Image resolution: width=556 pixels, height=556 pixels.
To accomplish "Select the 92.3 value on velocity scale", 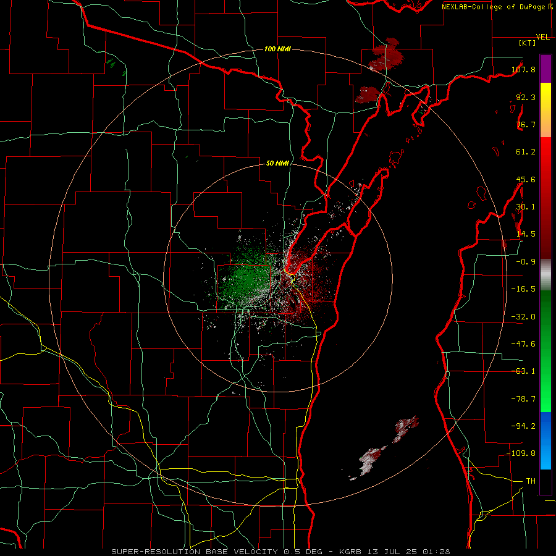I will click(526, 97).
